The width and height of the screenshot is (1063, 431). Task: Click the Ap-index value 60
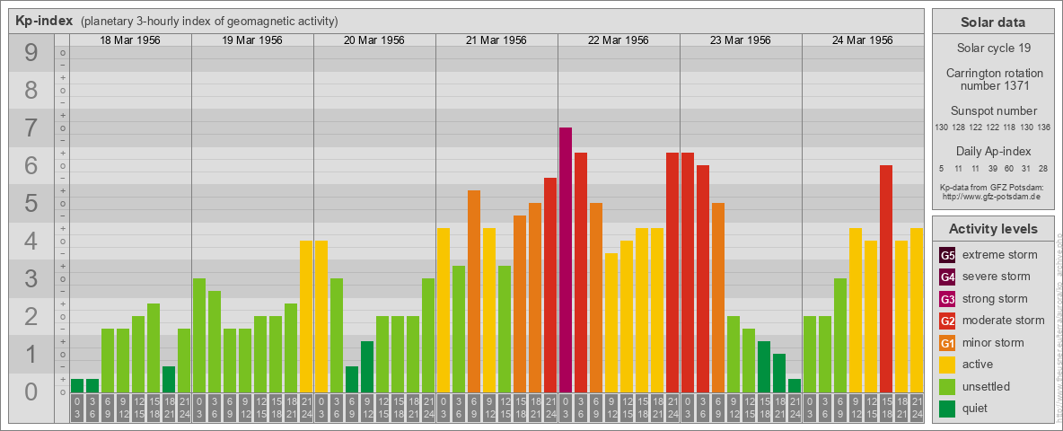point(1009,168)
